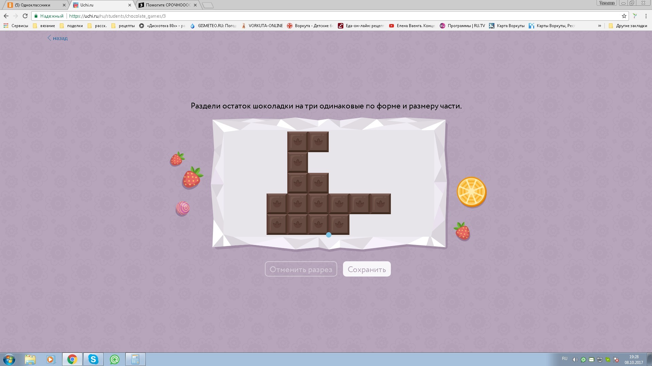The image size is (652, 366).
Task: Open calculator icon in taskbar
Action: coord(135,359)
